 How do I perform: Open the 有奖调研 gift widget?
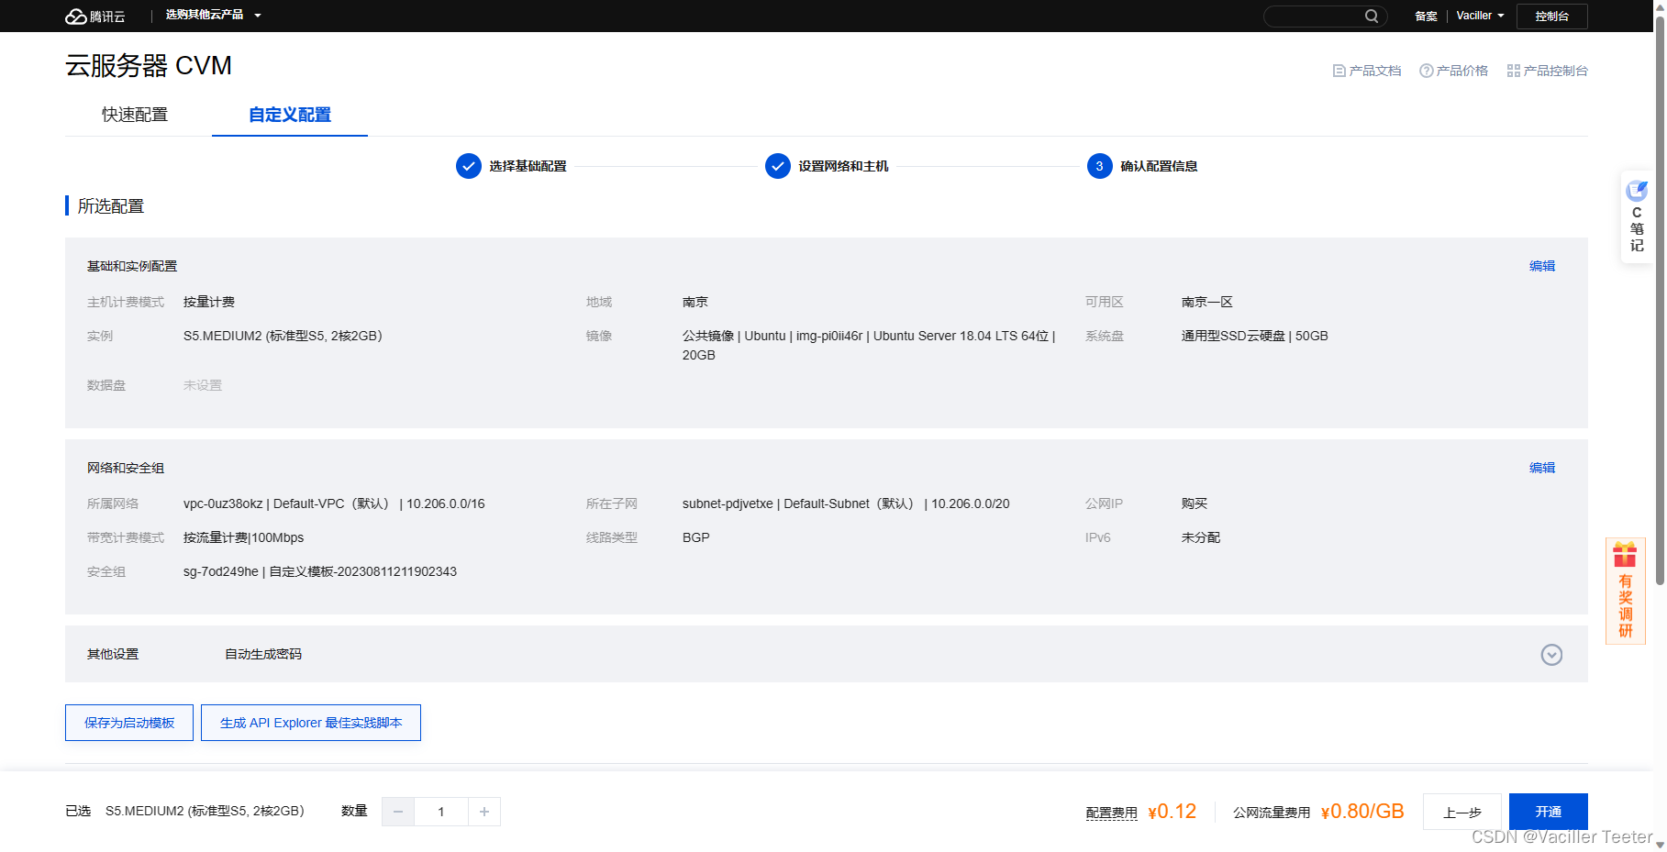point(1625,592)
